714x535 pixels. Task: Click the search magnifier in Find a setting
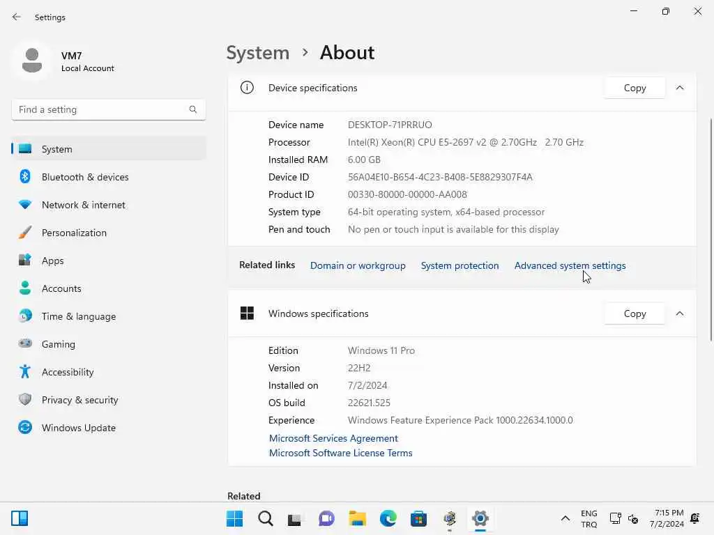[193, 109]
